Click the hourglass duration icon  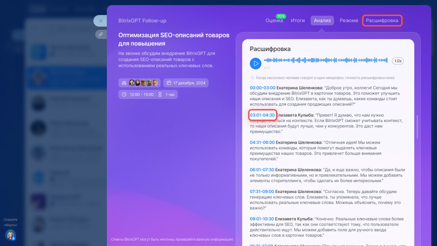160,94
